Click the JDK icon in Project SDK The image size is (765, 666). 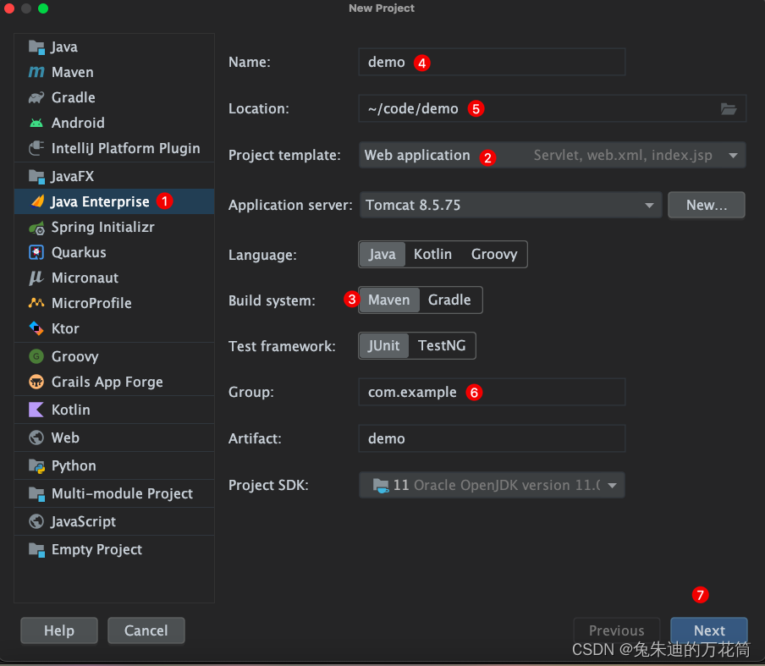(381, 486)
